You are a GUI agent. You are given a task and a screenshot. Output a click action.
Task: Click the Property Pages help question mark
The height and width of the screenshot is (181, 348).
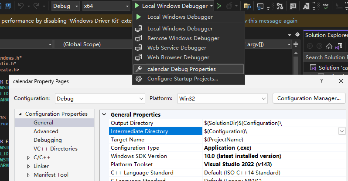point(321,81)
